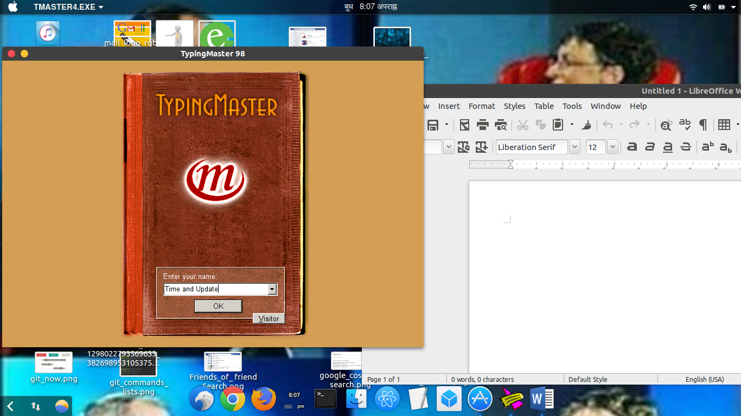Image resolution: width=741 pixels, height=416 pixels.
Task: Click the clock in the top bar
Action: click(371, 7)
